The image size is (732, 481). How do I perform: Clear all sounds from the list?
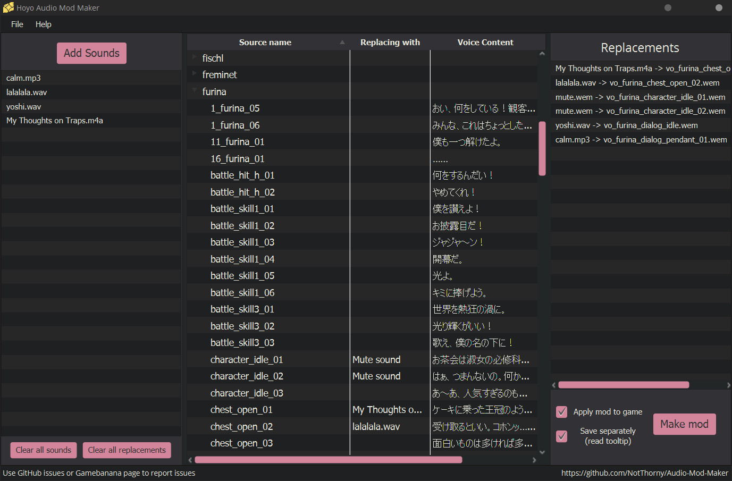tap(43, 450)
